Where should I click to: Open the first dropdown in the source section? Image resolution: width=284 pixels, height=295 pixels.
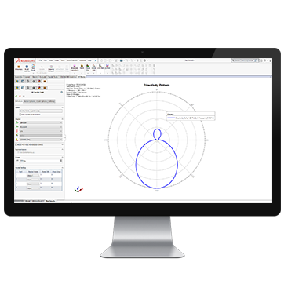click(x=41, y=122)
